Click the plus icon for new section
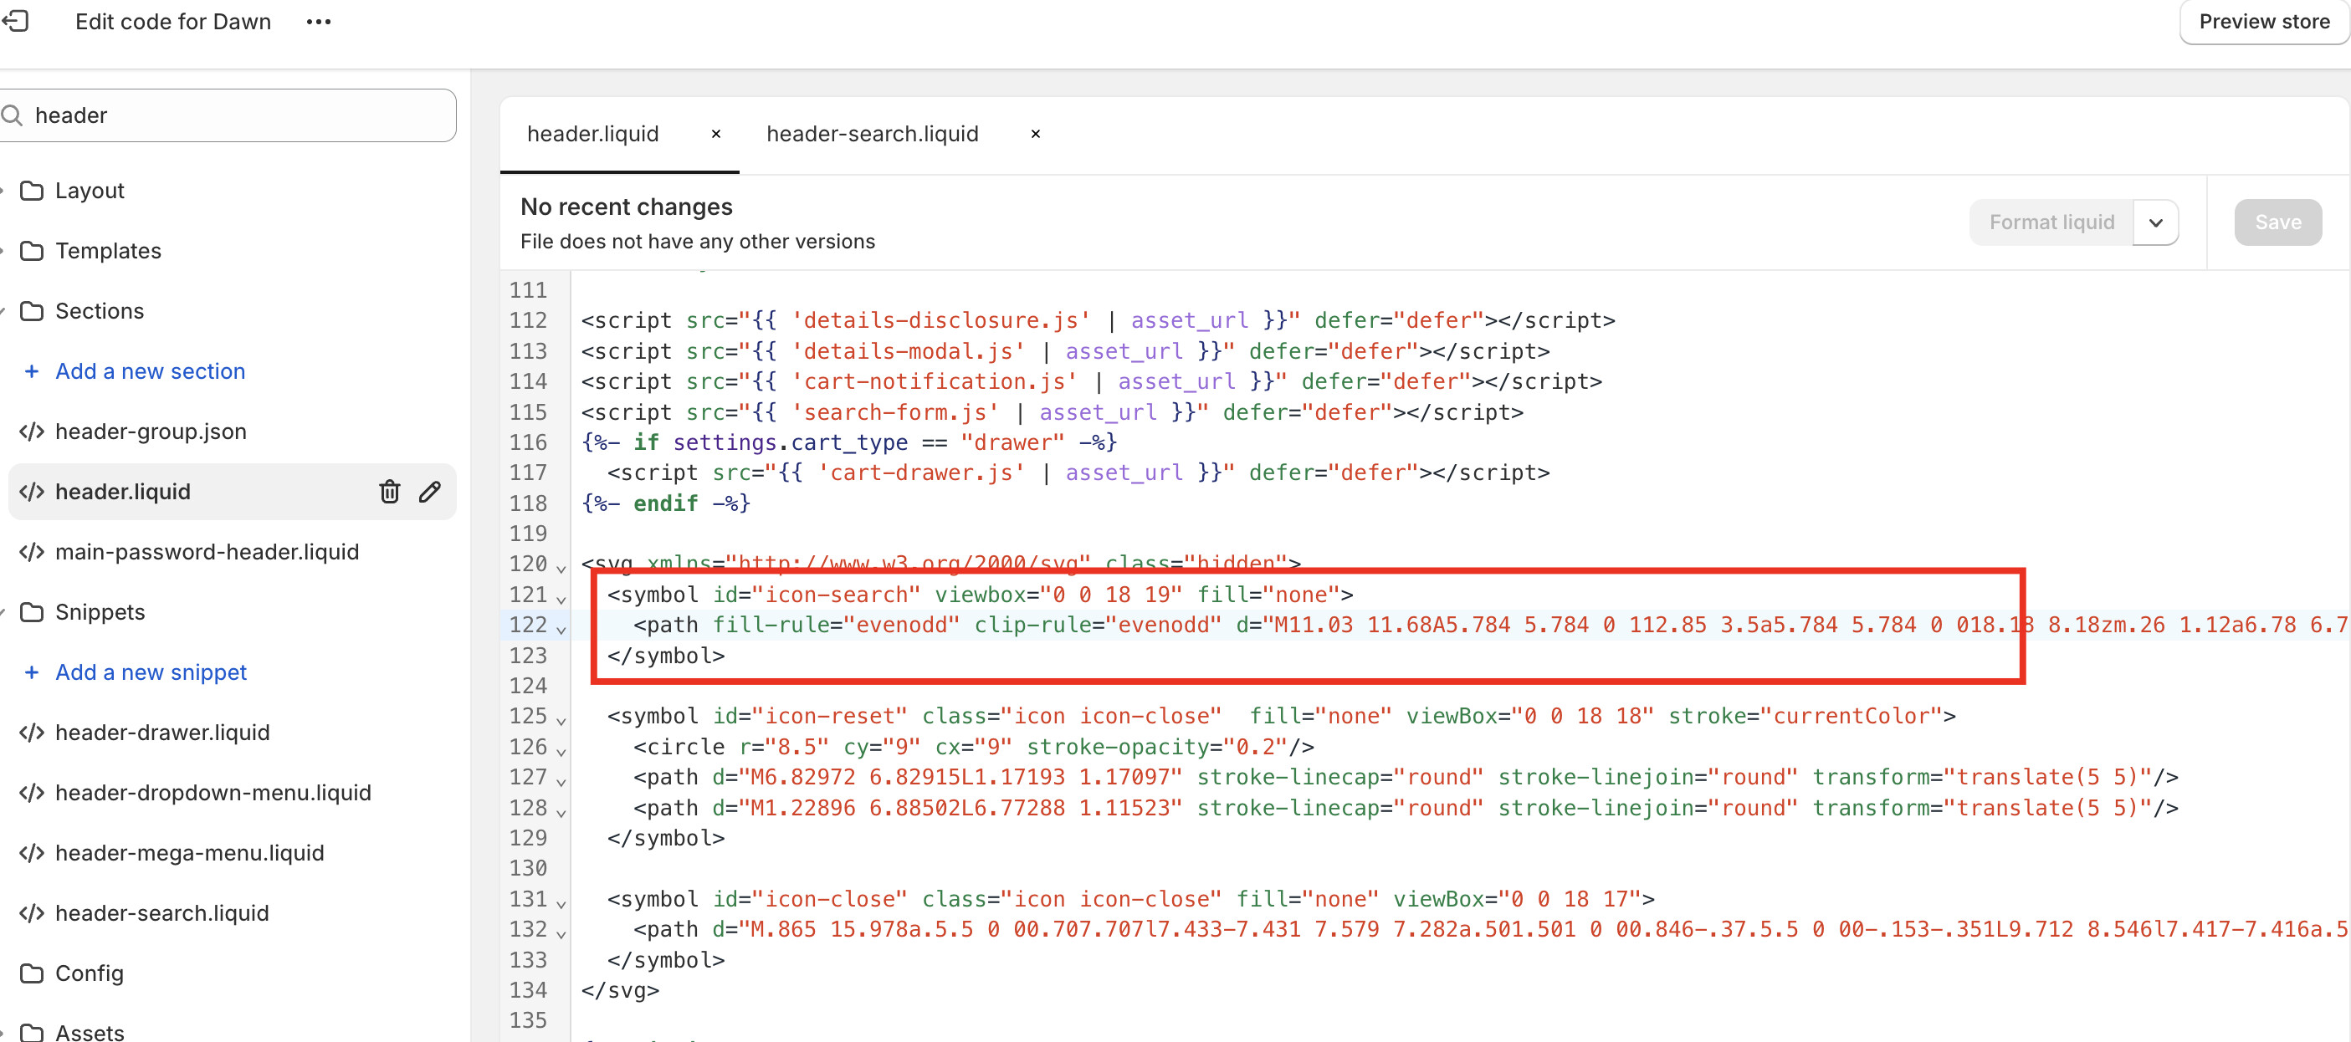Viewport: 2351px width, 1042px height. click(31, 371)
